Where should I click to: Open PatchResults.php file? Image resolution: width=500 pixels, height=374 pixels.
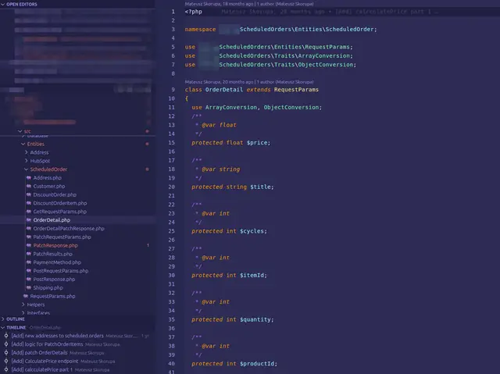coord(52,254)
